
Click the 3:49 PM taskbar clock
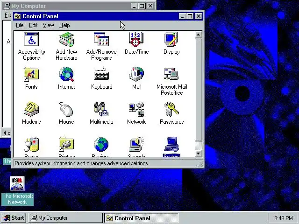click(x=284, y=218)
